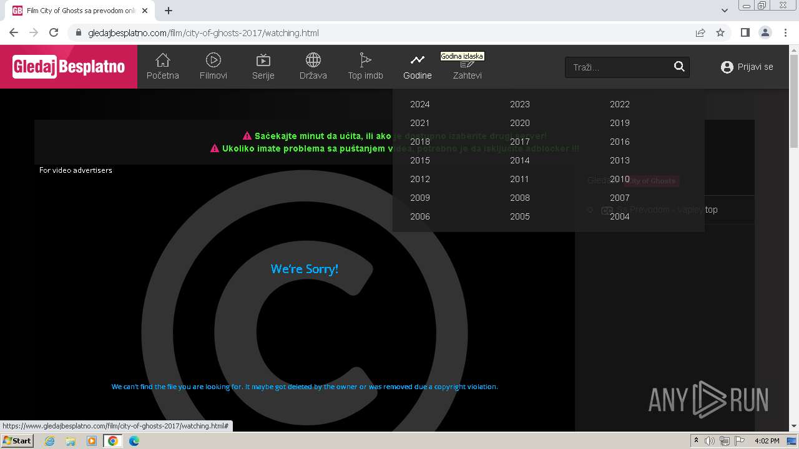Open Microsoft Edge from taskbar
Viewport: 799px width, 449px height.
click(x=134, y=441)
